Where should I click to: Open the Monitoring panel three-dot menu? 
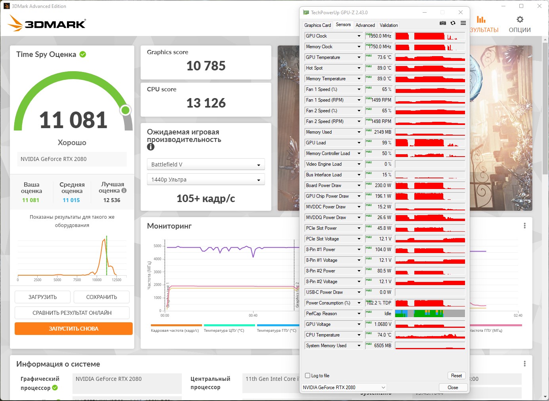(x=524, y=225)
